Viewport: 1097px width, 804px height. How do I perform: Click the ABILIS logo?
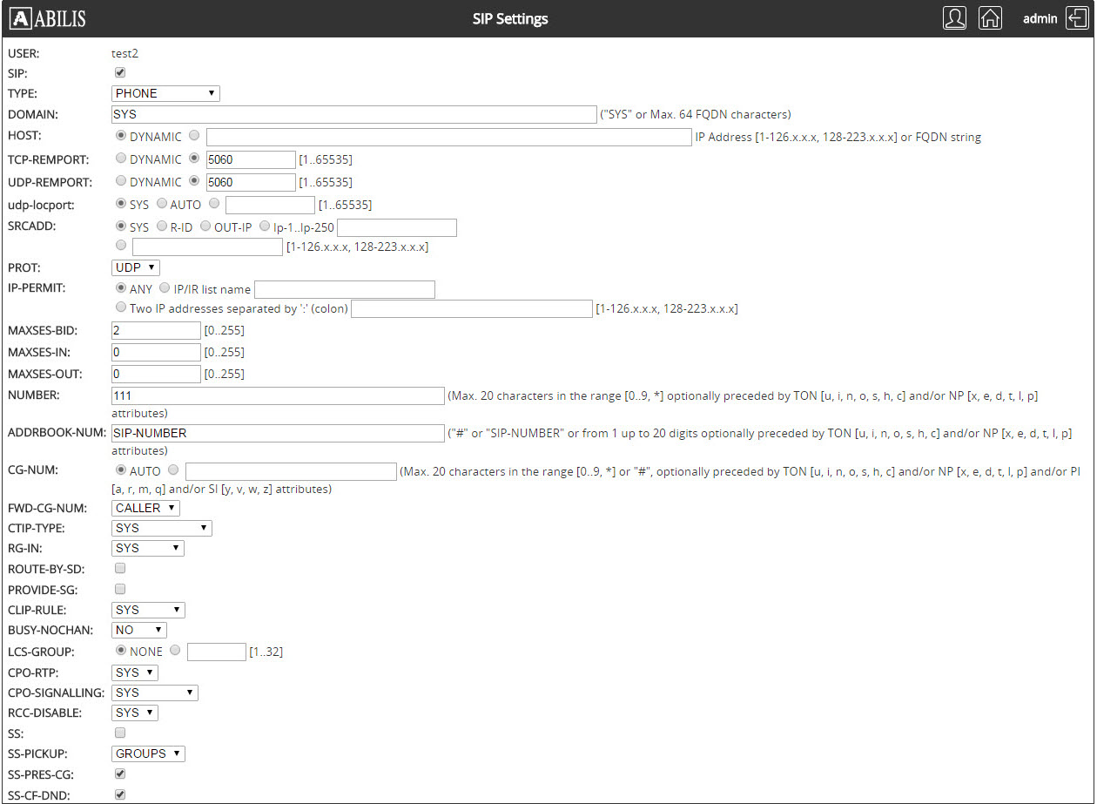click(x=48, y=18)
